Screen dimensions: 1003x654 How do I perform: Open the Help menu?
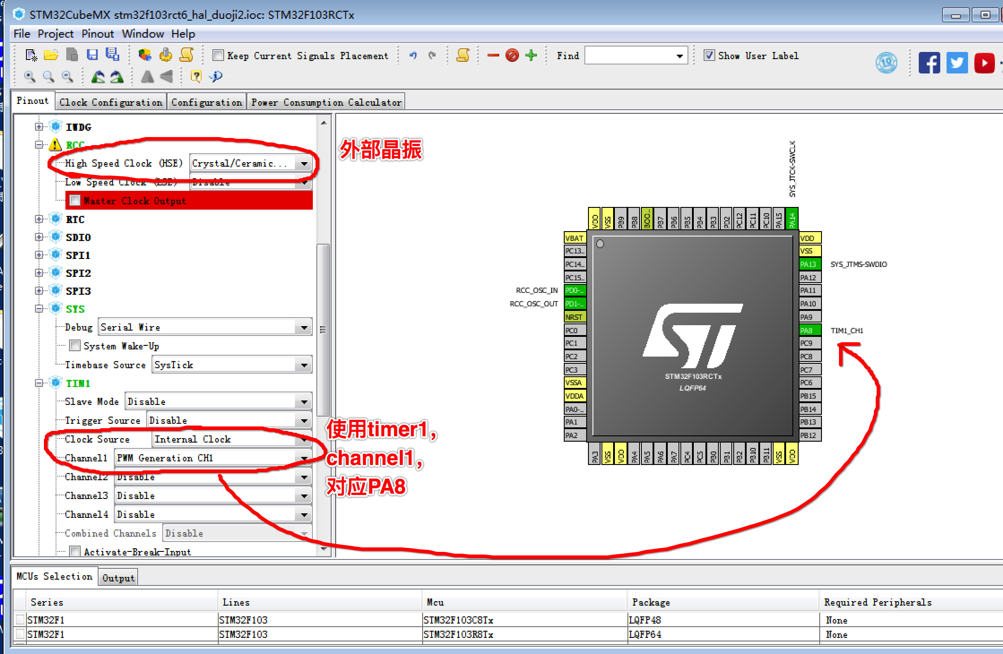click(182, 34)
